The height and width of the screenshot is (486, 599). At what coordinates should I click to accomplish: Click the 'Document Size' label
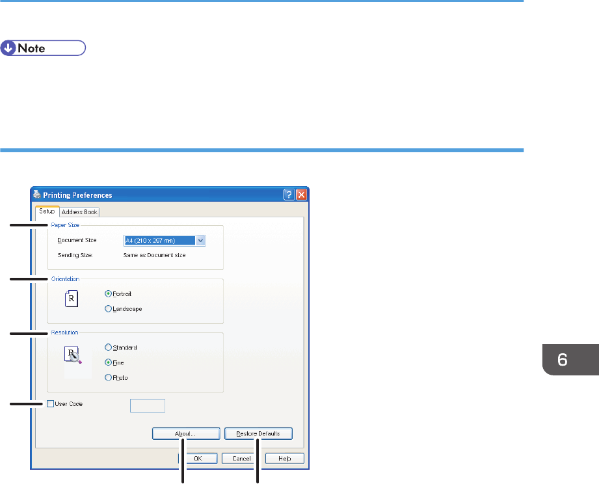(77, 240)
